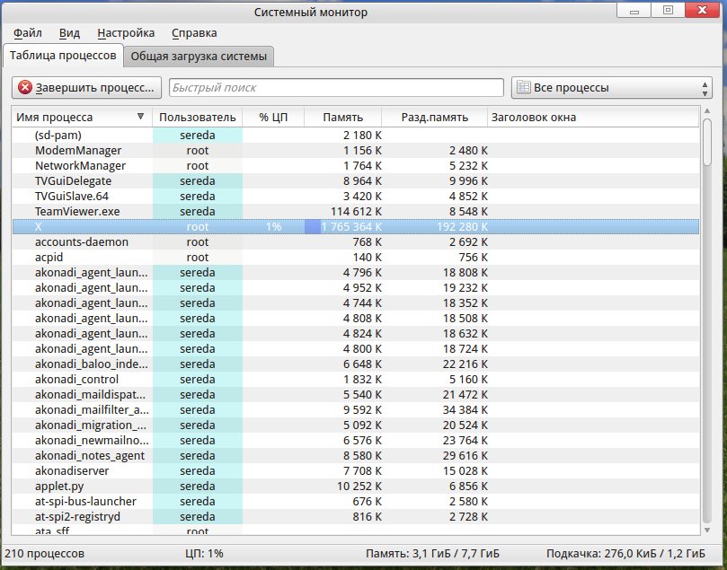This screenshot has height=570, width=727.
Task: Open the Настройка menu
Action: [x=126, y=33]
